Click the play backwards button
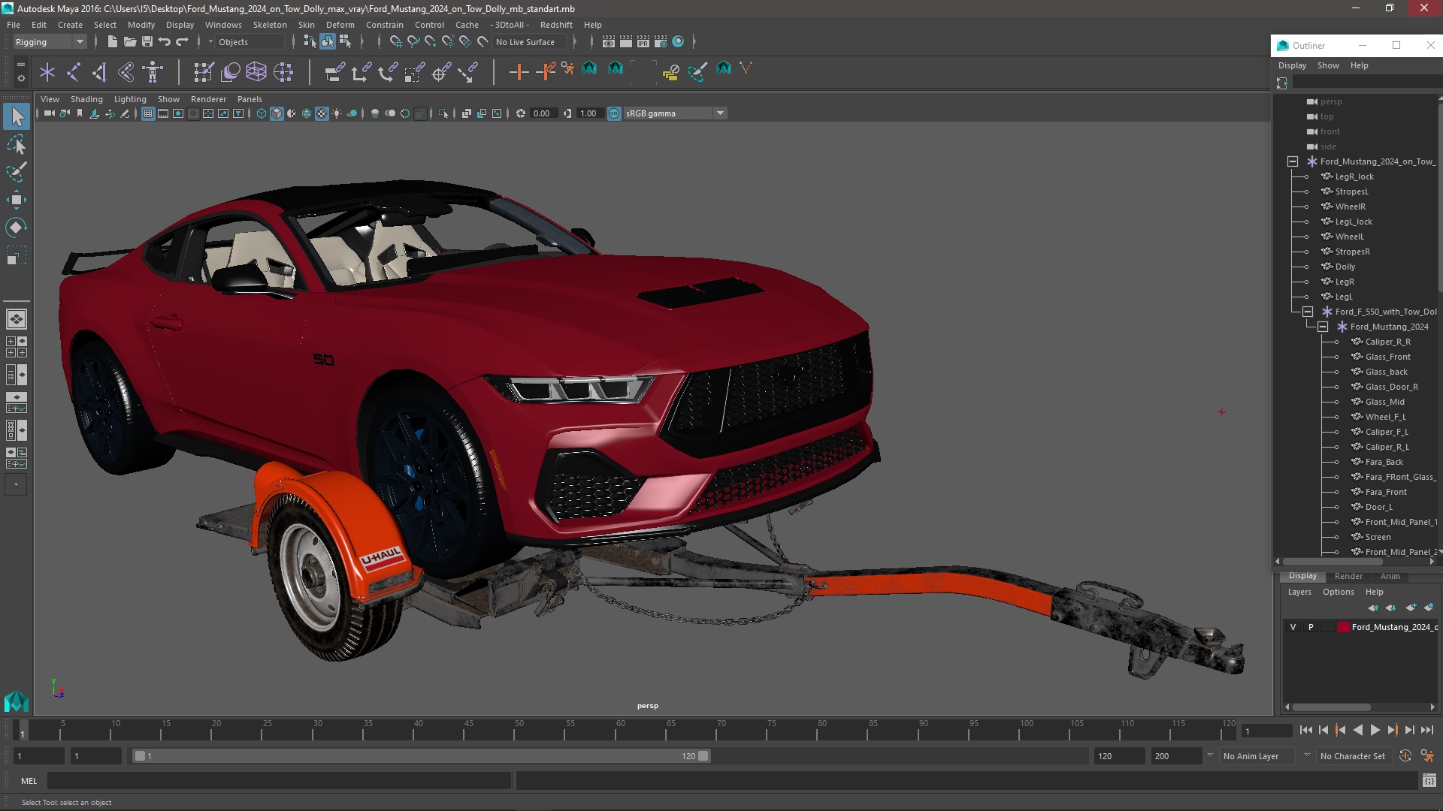This screenshot has width=1443, height=811. tap(1357, 730)
